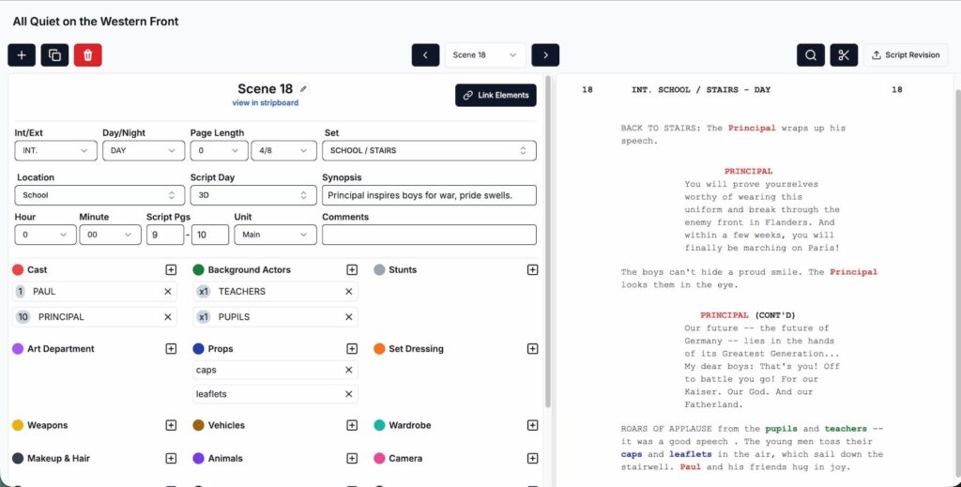Click the pencil icon beside Scene 18
961x487 pixels.
pyautogui.click(x=303, y=89)
